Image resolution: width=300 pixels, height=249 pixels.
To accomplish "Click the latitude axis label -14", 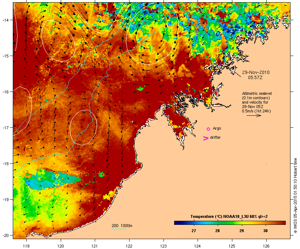I will coord(5,20).
